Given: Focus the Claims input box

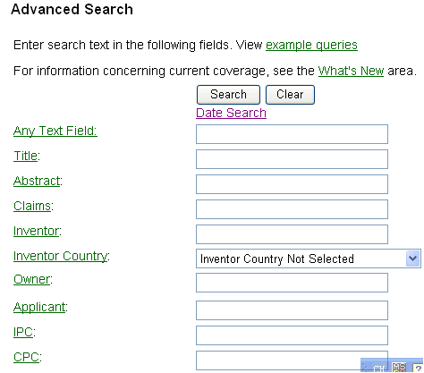Looking at the screenshot, I should (292, 209).
